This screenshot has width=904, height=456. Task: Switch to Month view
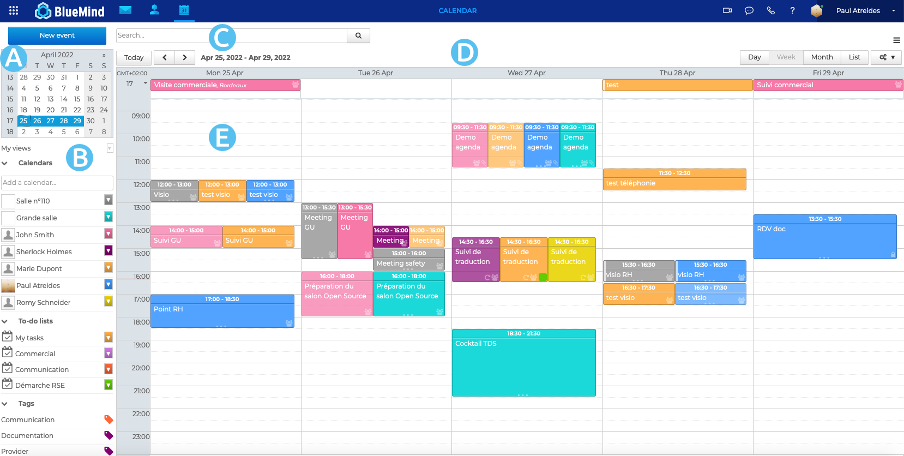coord(822,57)
